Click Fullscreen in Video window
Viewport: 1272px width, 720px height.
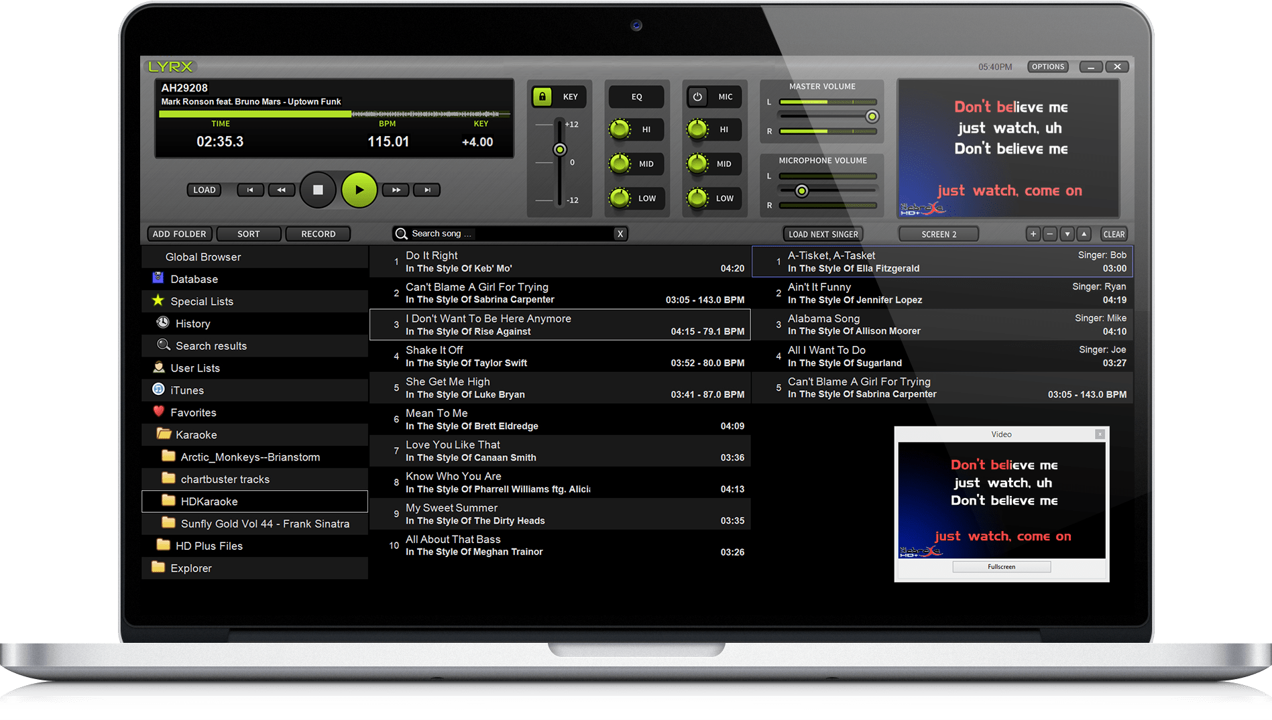tap(1001, 566)
